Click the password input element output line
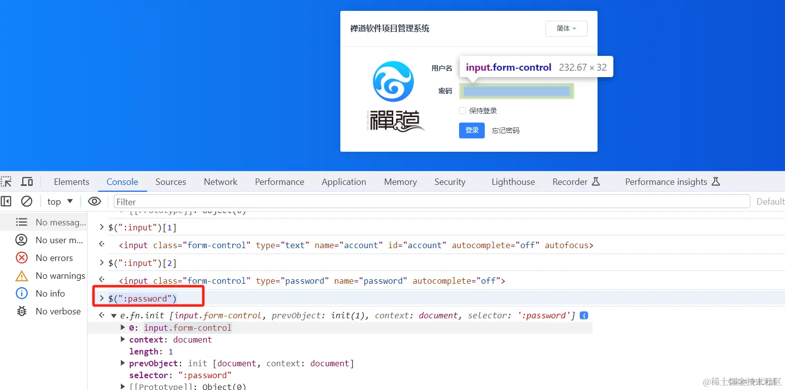The image size is (785, 390). click(x=312, y=281)
